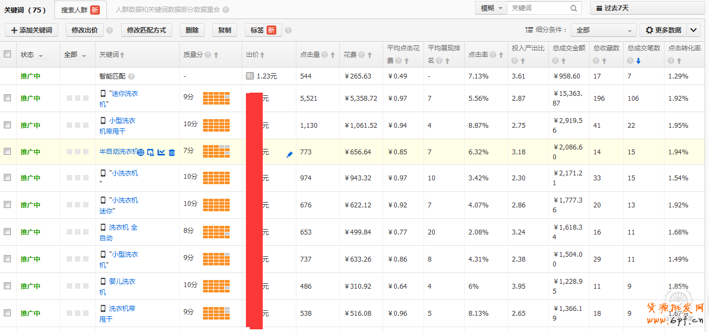Open the trend chart icon for 半自动洗衣机
Image resolution: width=709 pixels, height=332 pixels.
click(161, 153)
